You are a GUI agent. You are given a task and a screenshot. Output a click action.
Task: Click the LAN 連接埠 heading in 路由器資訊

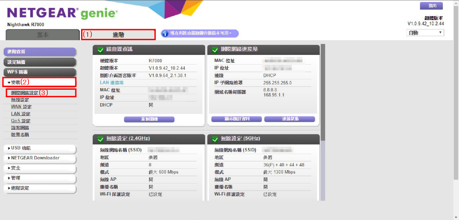pos(112,83)
